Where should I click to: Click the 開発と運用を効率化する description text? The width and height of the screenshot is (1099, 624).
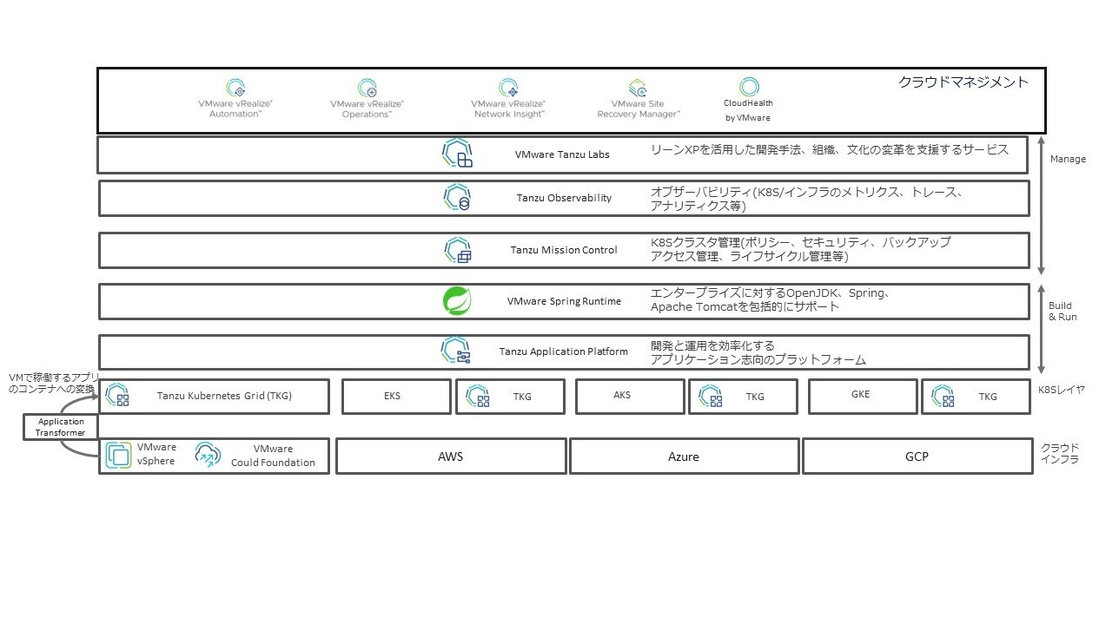click(x=759, y=352)
